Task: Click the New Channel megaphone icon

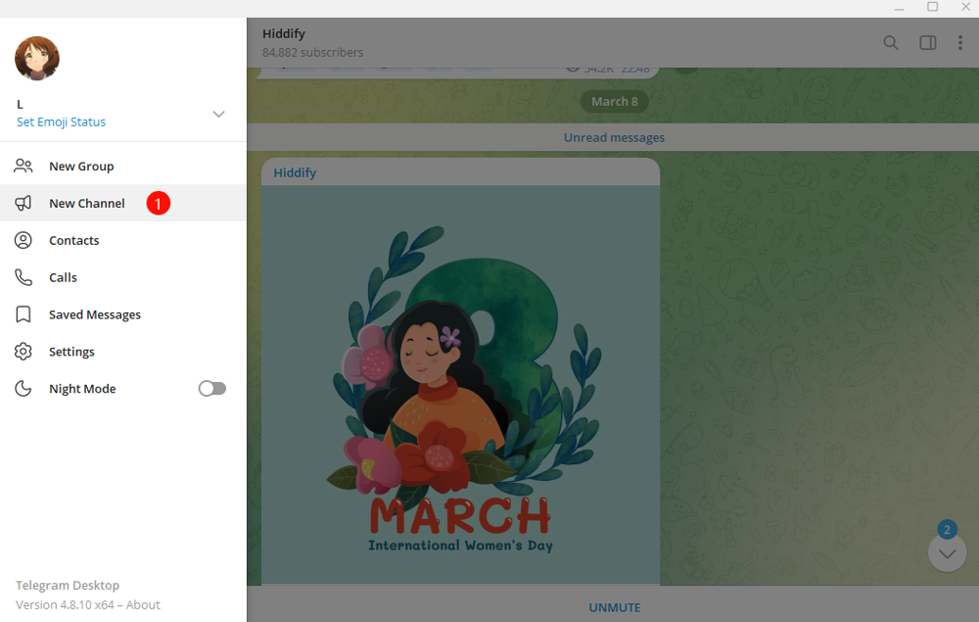Action: [23, 203]
